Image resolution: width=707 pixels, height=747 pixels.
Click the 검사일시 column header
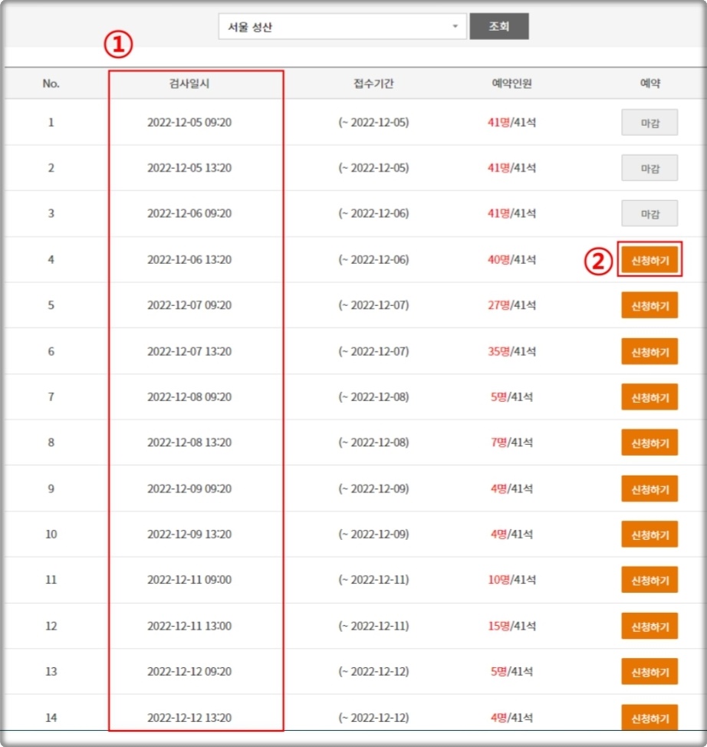(x=189, y=84)
